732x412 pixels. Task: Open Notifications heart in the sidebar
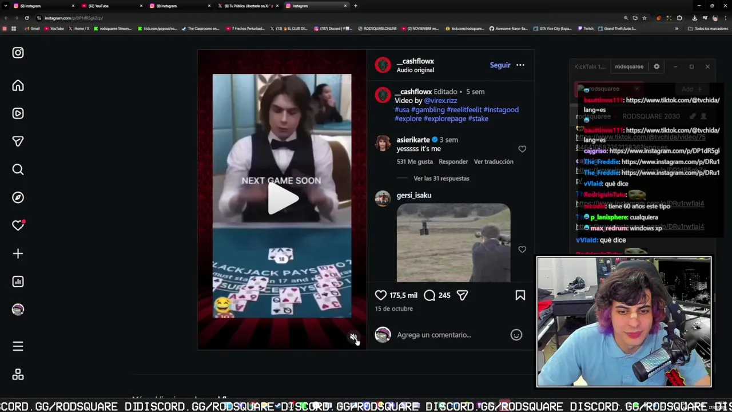tap(18, 225)
